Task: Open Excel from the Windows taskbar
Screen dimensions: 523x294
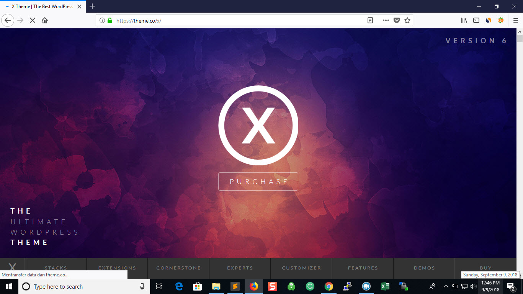Action: coord(385,286)
